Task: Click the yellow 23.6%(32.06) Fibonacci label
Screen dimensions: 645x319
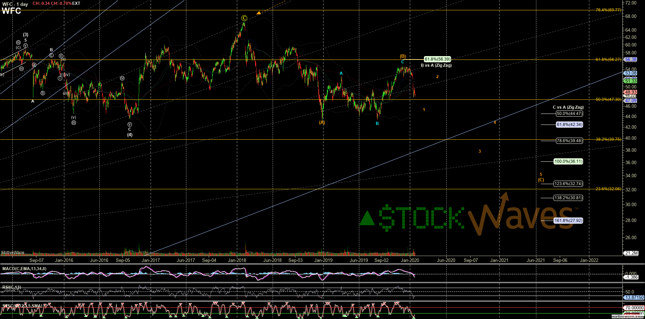Action: click(609, 189)
